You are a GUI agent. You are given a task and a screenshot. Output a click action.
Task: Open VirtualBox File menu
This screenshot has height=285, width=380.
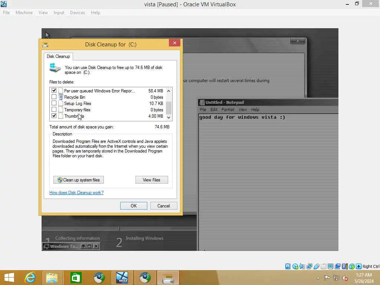coord(6,13)
